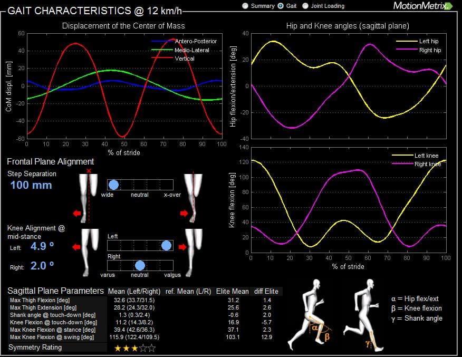This screenshot has width=462, height=357.
Task: Click the MotionMetrix logo
Action: coord(422,6)
